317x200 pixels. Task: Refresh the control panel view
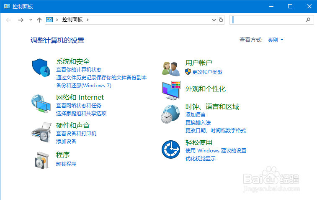[221, 20]
